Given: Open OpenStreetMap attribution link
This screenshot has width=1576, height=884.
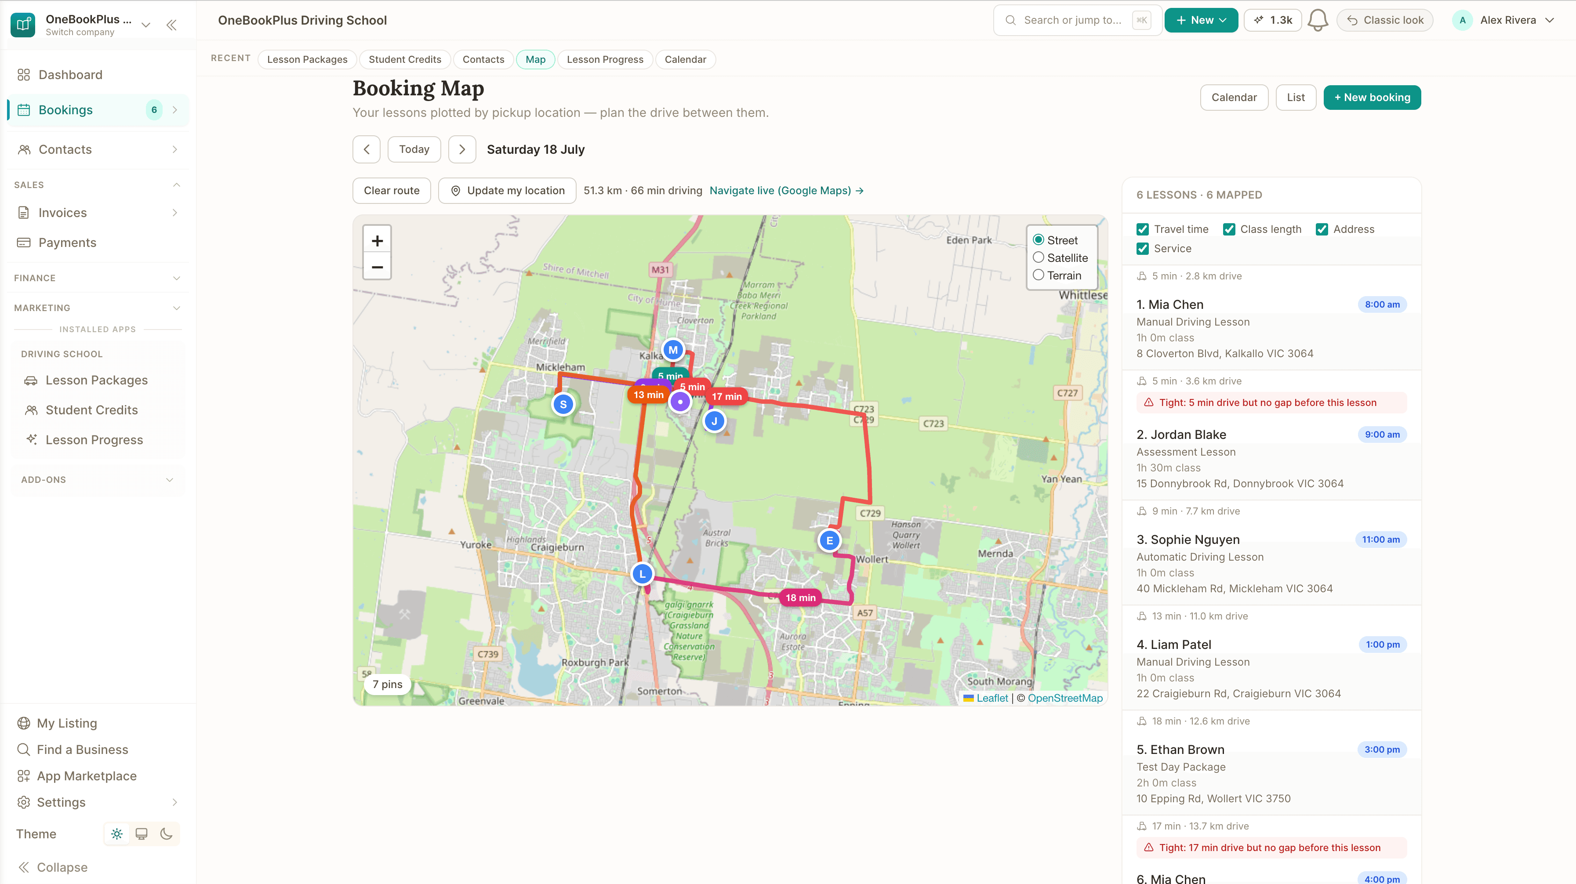Looking at the screenshot, I should (1064, 698).
